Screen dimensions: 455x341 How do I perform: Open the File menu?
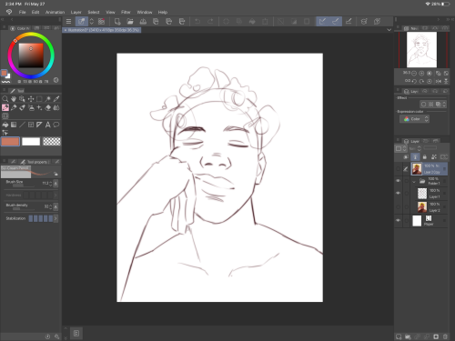[22, 12]
